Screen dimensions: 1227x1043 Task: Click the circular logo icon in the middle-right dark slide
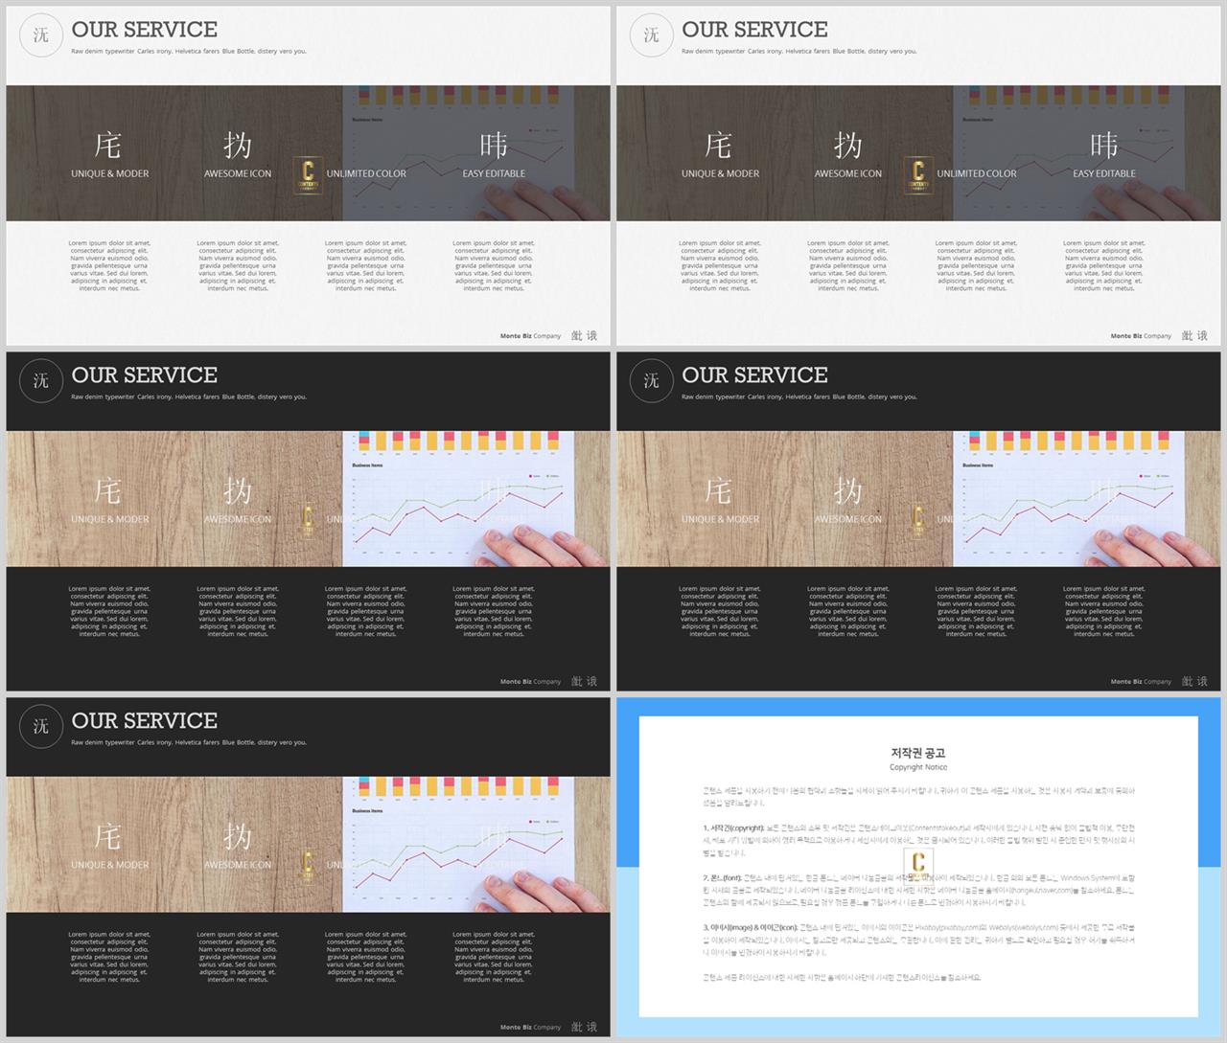point(652,381)
